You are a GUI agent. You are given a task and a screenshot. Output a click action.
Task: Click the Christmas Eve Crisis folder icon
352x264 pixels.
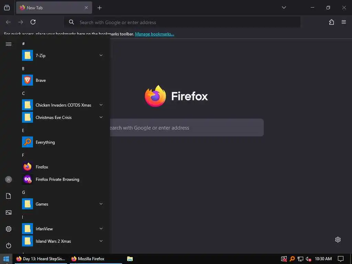(x=27, y=118)
